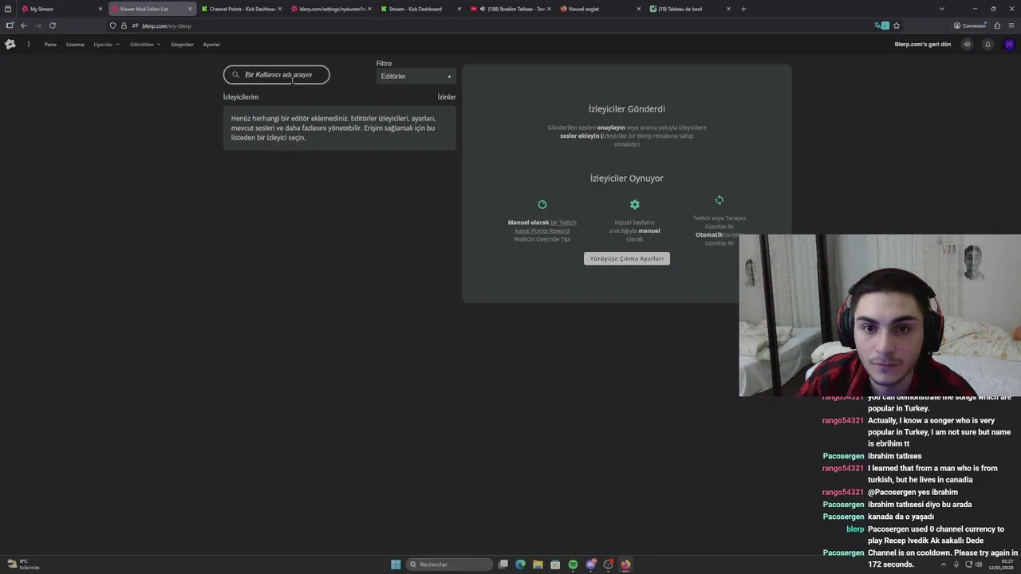Click the Rechercher taskbar search box
Screen dimensions: 1021x574
tap(450, 564)
